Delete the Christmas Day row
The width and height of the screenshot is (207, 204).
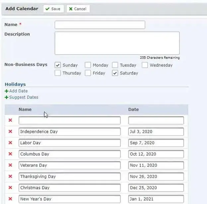(x=10, y=187)
